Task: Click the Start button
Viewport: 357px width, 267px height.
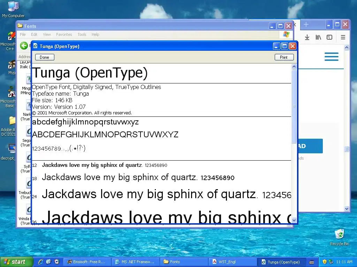Action: click(x=16, y=262)
